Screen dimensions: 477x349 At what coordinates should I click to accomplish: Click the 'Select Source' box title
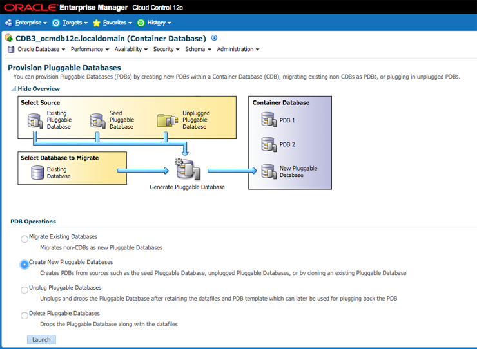tap(41, 103)
